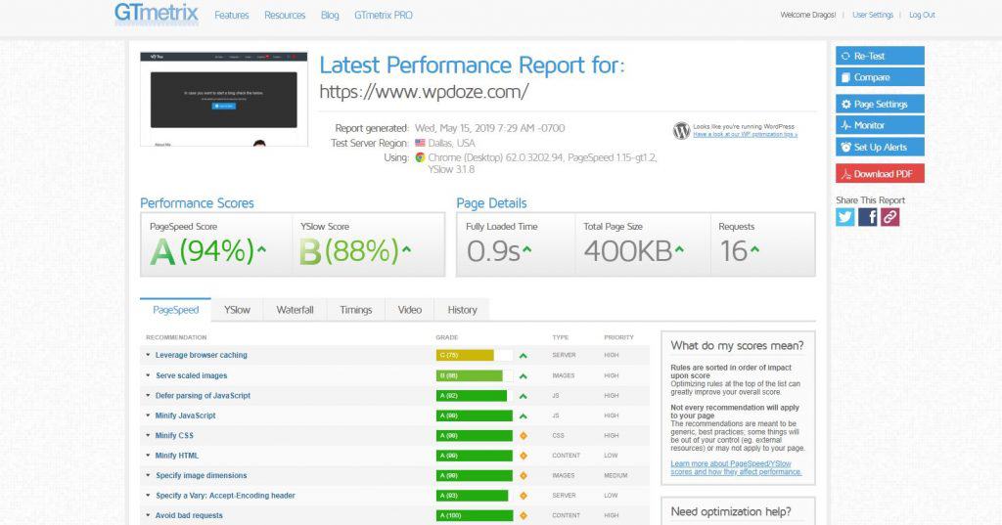
Task: Click the Requests count trend arrow
Action: click(x=754, y=249)
